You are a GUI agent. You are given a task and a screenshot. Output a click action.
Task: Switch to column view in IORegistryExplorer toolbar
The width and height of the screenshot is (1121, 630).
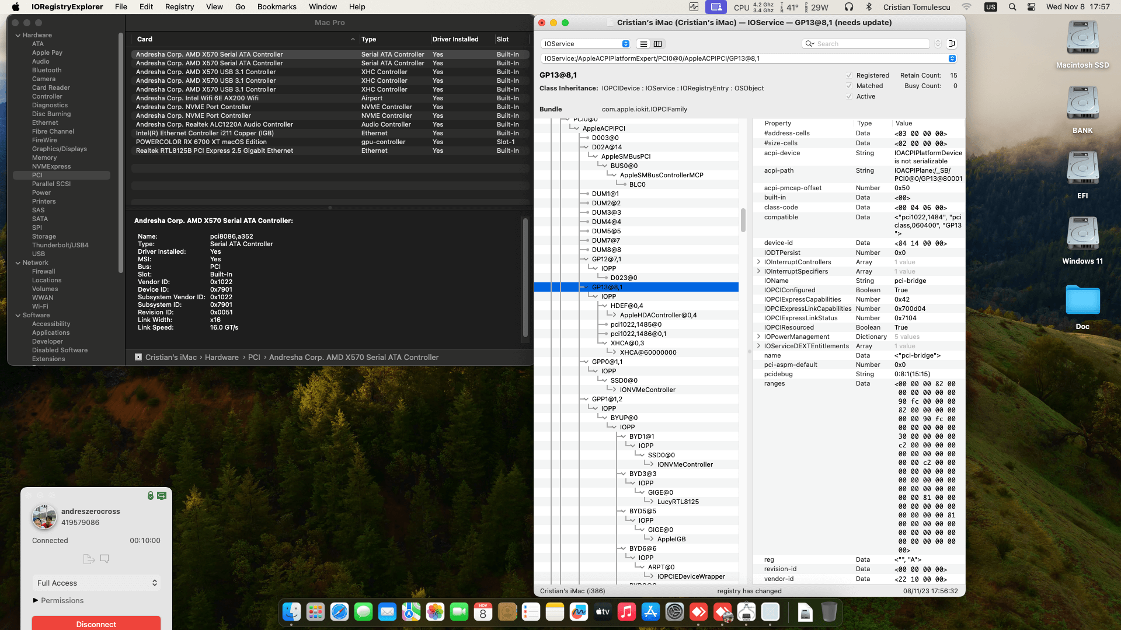pyautogui.click(x=658, y=44)
